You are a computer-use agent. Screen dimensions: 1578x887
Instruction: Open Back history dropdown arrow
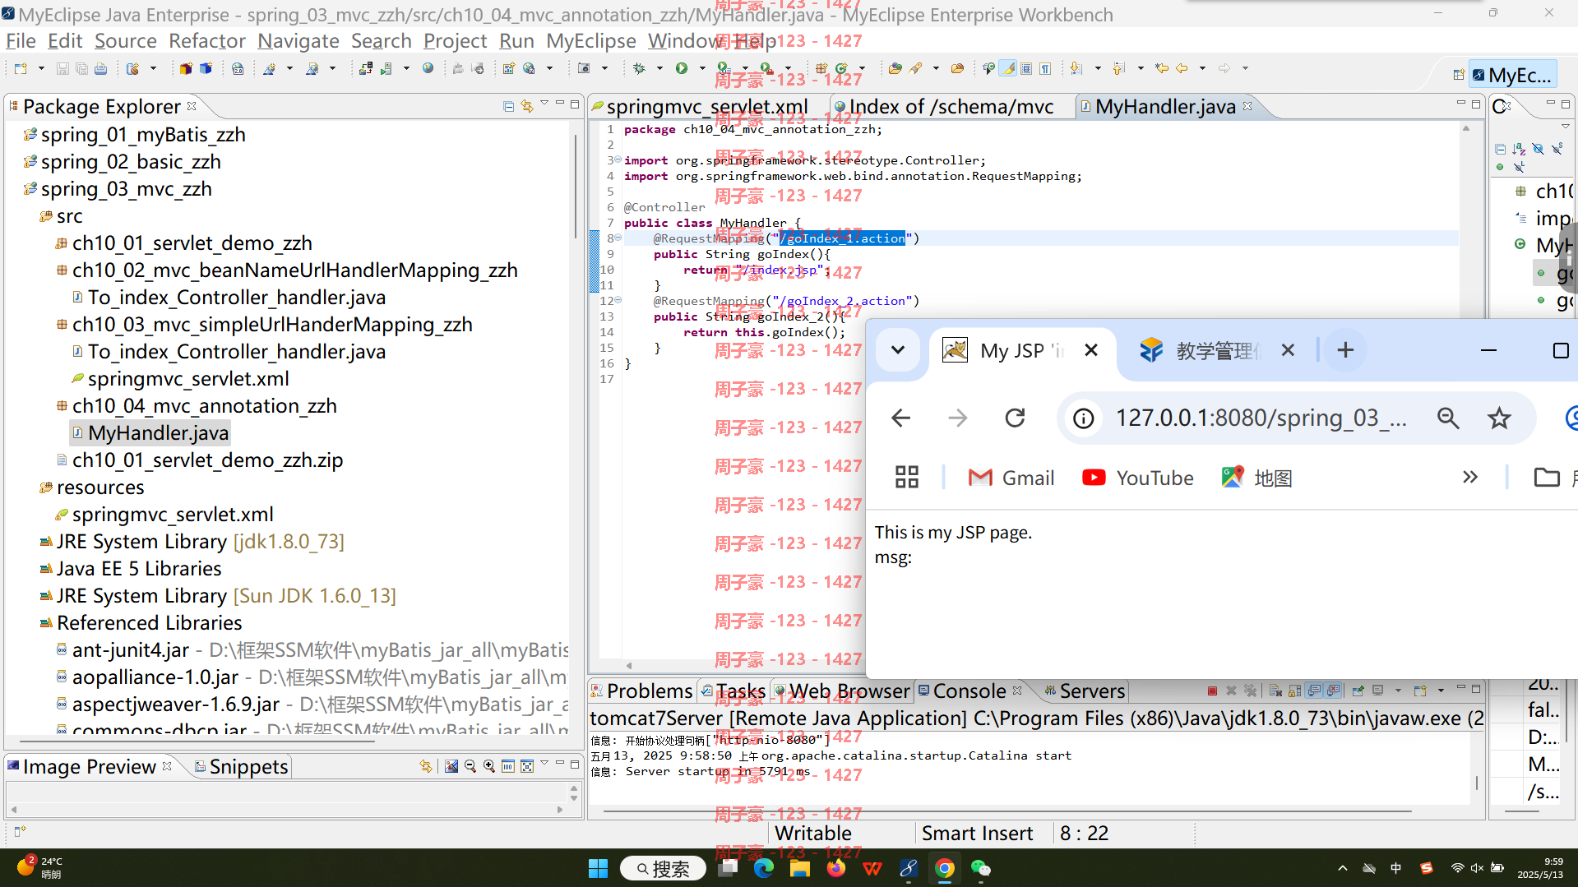pyautogui.click(x=1202, y=69)
